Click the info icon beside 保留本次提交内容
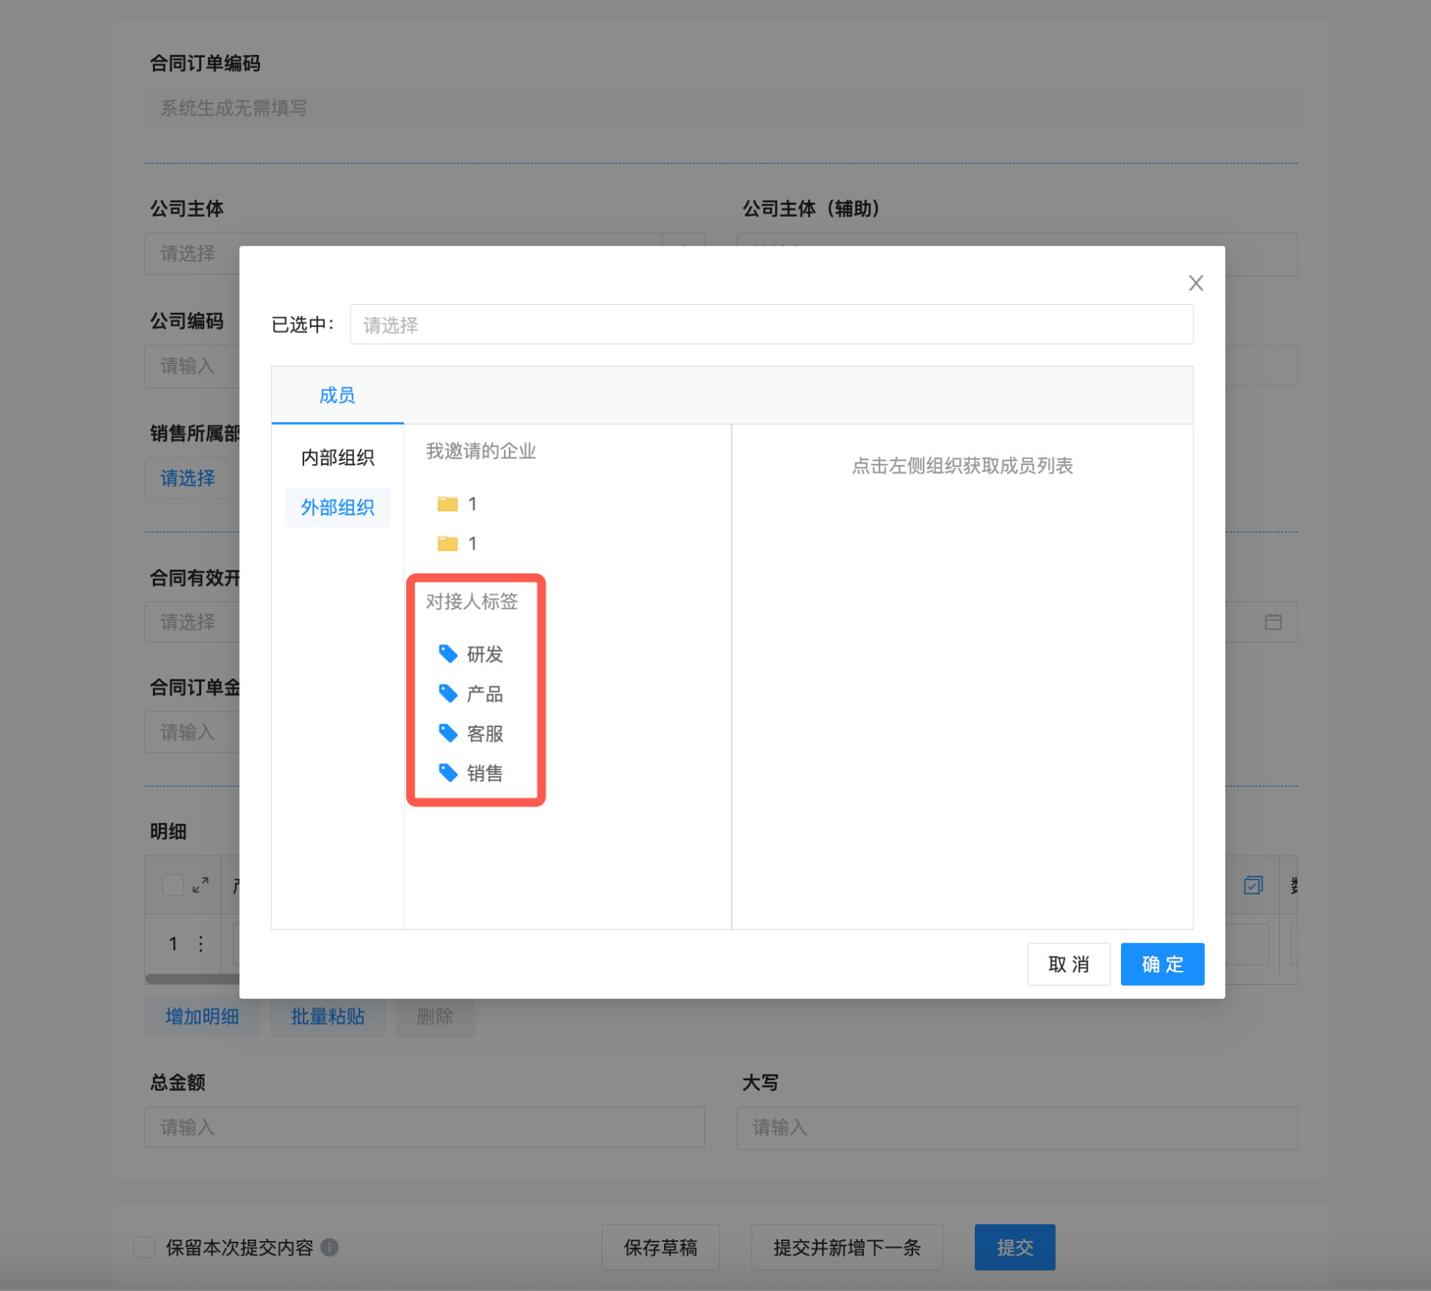 (x=329, y=1247)
